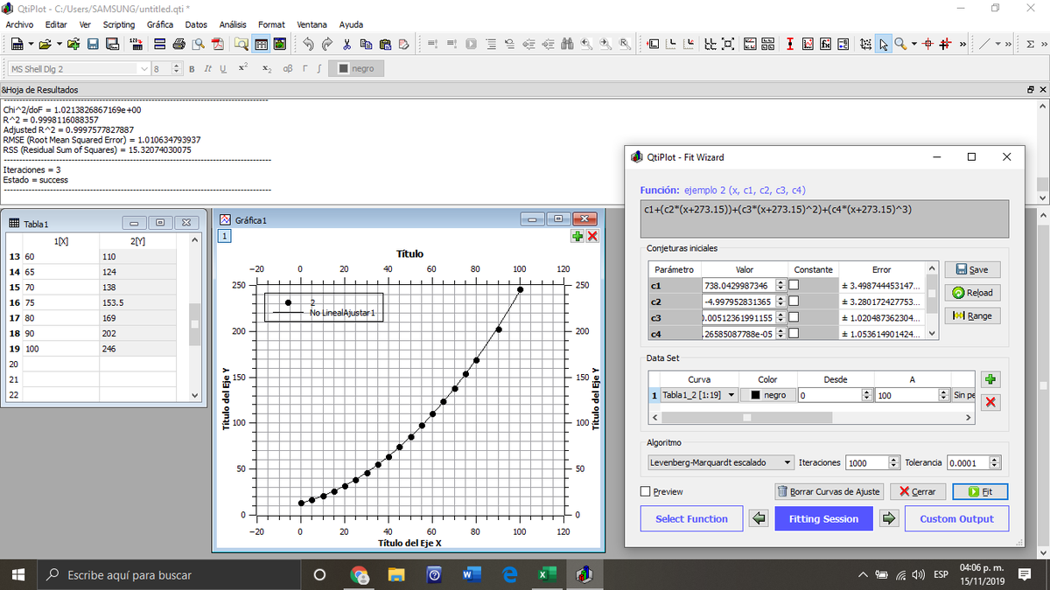Click the Sigma statistics icon in toolbar

click(x=1030, y=44)
